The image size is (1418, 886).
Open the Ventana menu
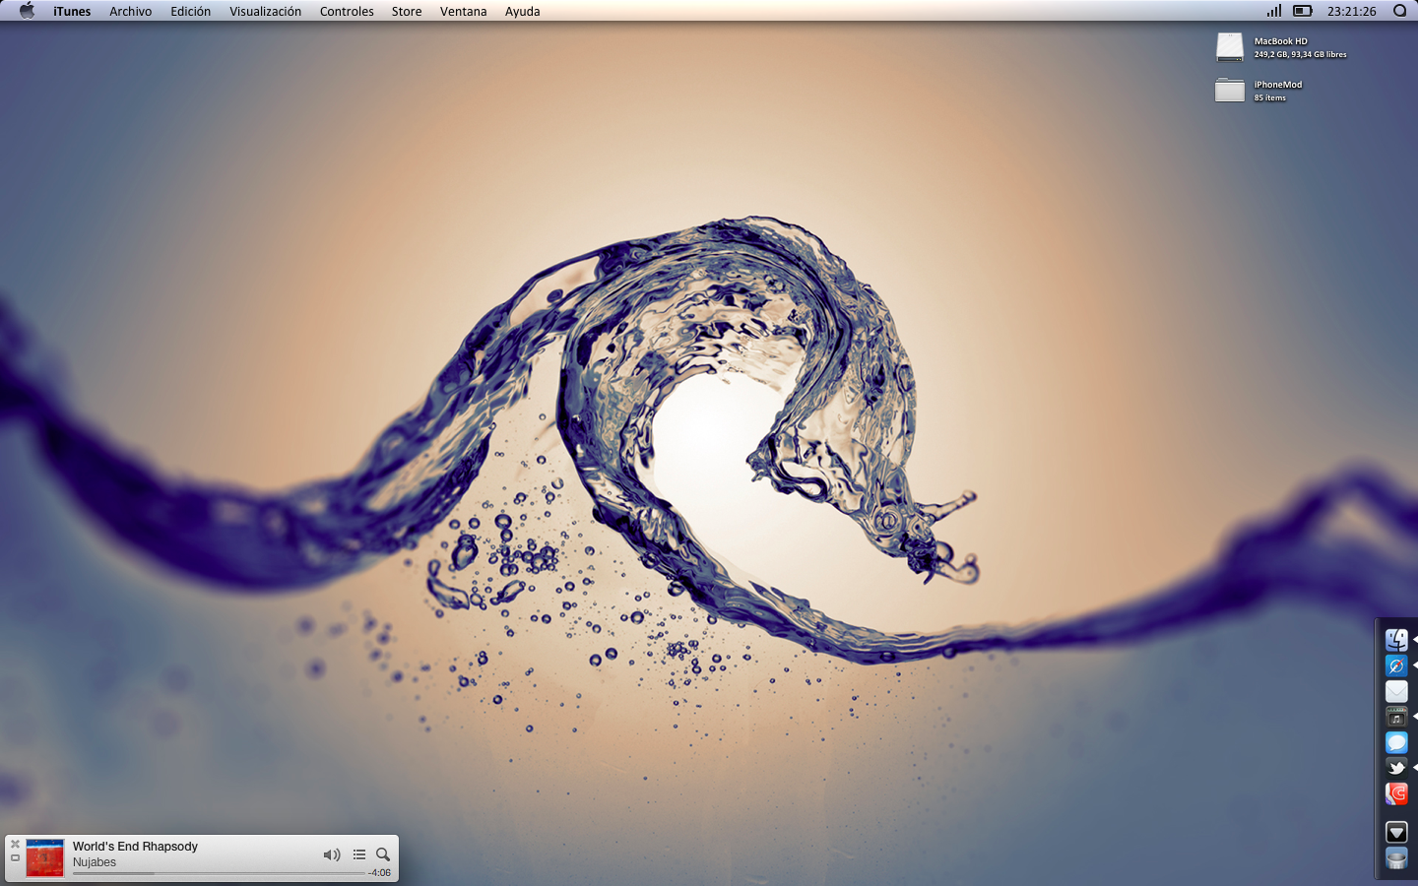(x=464, y=11)
